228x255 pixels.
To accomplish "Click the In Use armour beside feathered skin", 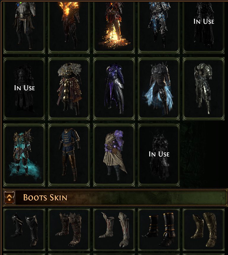I will click(x=24, y=89).
